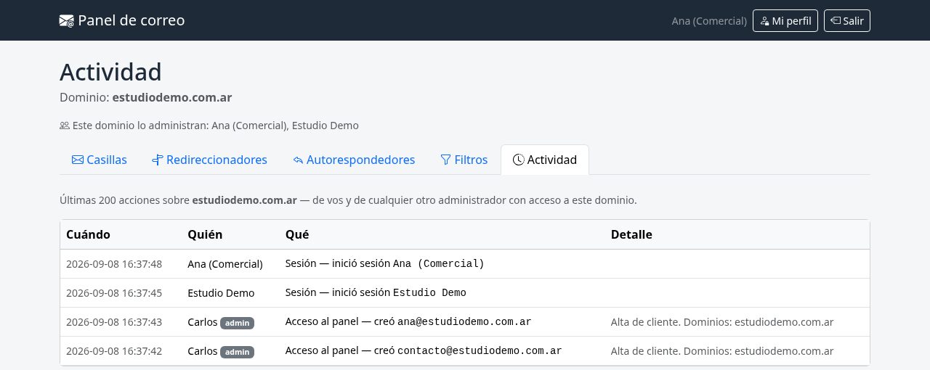Click the people icon beside administrators note
Viewport: 930px width, 370px height.
65,126
